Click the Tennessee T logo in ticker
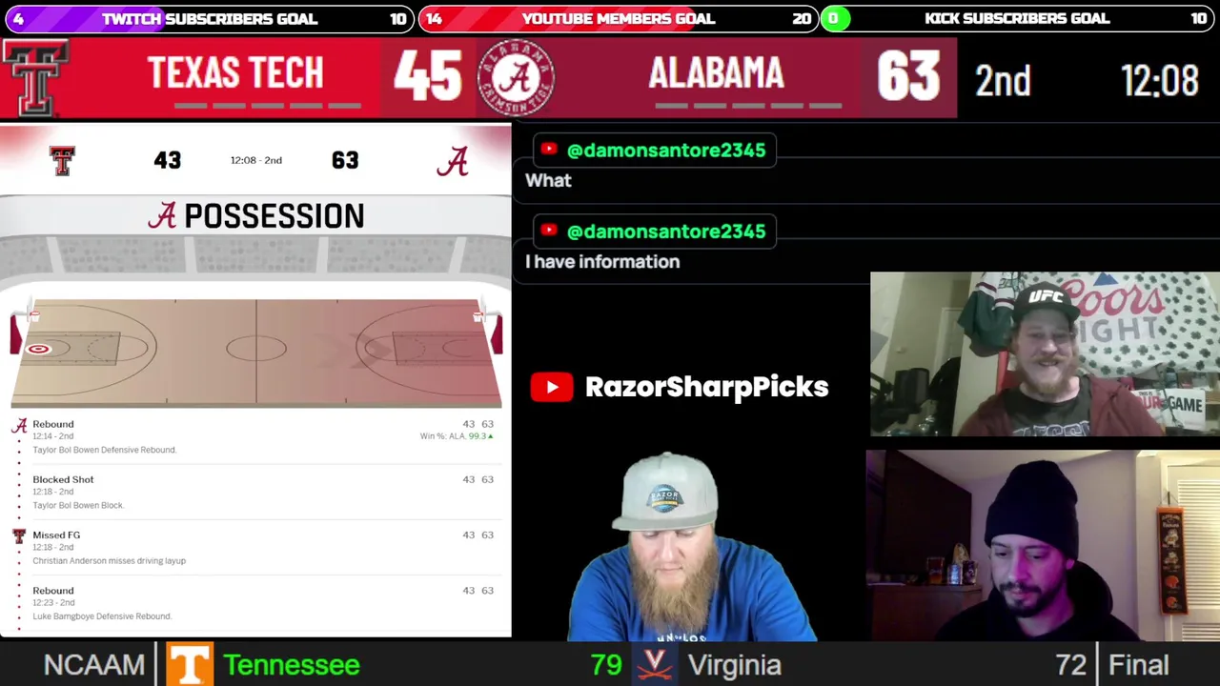The image size is (1220, 686). [189, 664]
